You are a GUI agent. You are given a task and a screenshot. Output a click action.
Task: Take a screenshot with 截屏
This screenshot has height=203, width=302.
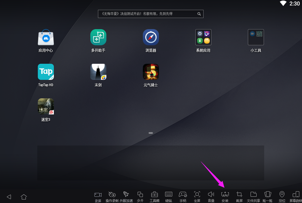coord(239,196)
